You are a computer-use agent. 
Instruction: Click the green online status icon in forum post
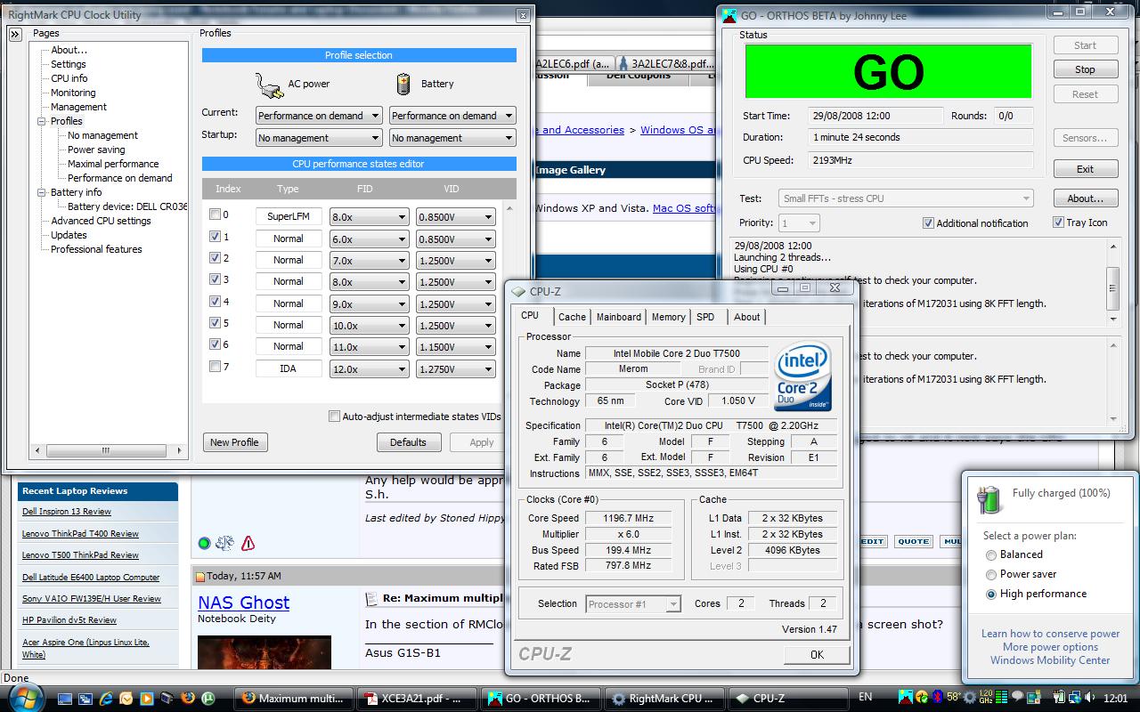204,543
